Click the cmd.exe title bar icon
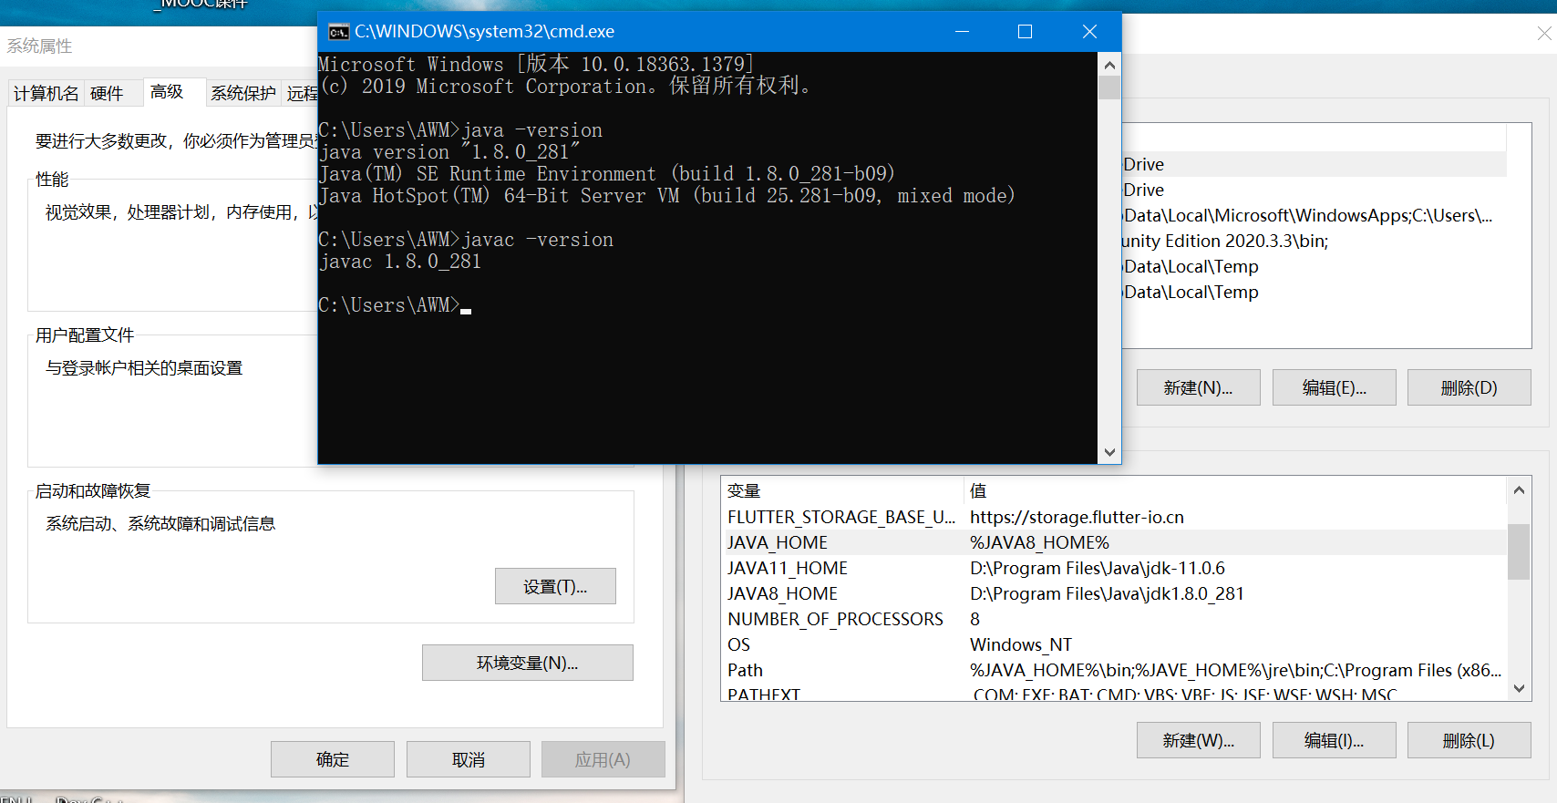The width and height of the screenshot is (1557, 803). pyautogui.click(x=338, y=32)
